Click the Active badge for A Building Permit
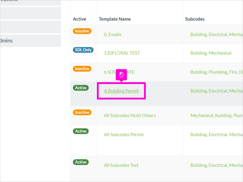The width and height of the screenshot is (243, 182). click(x=81, y=88)
